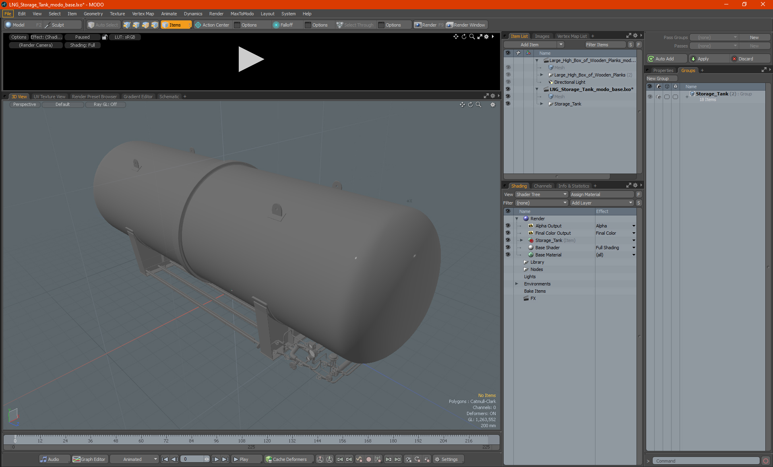Viewport: 773px width, 467px height.
Task: Open the Geometry menu
Action: (93, 14)
